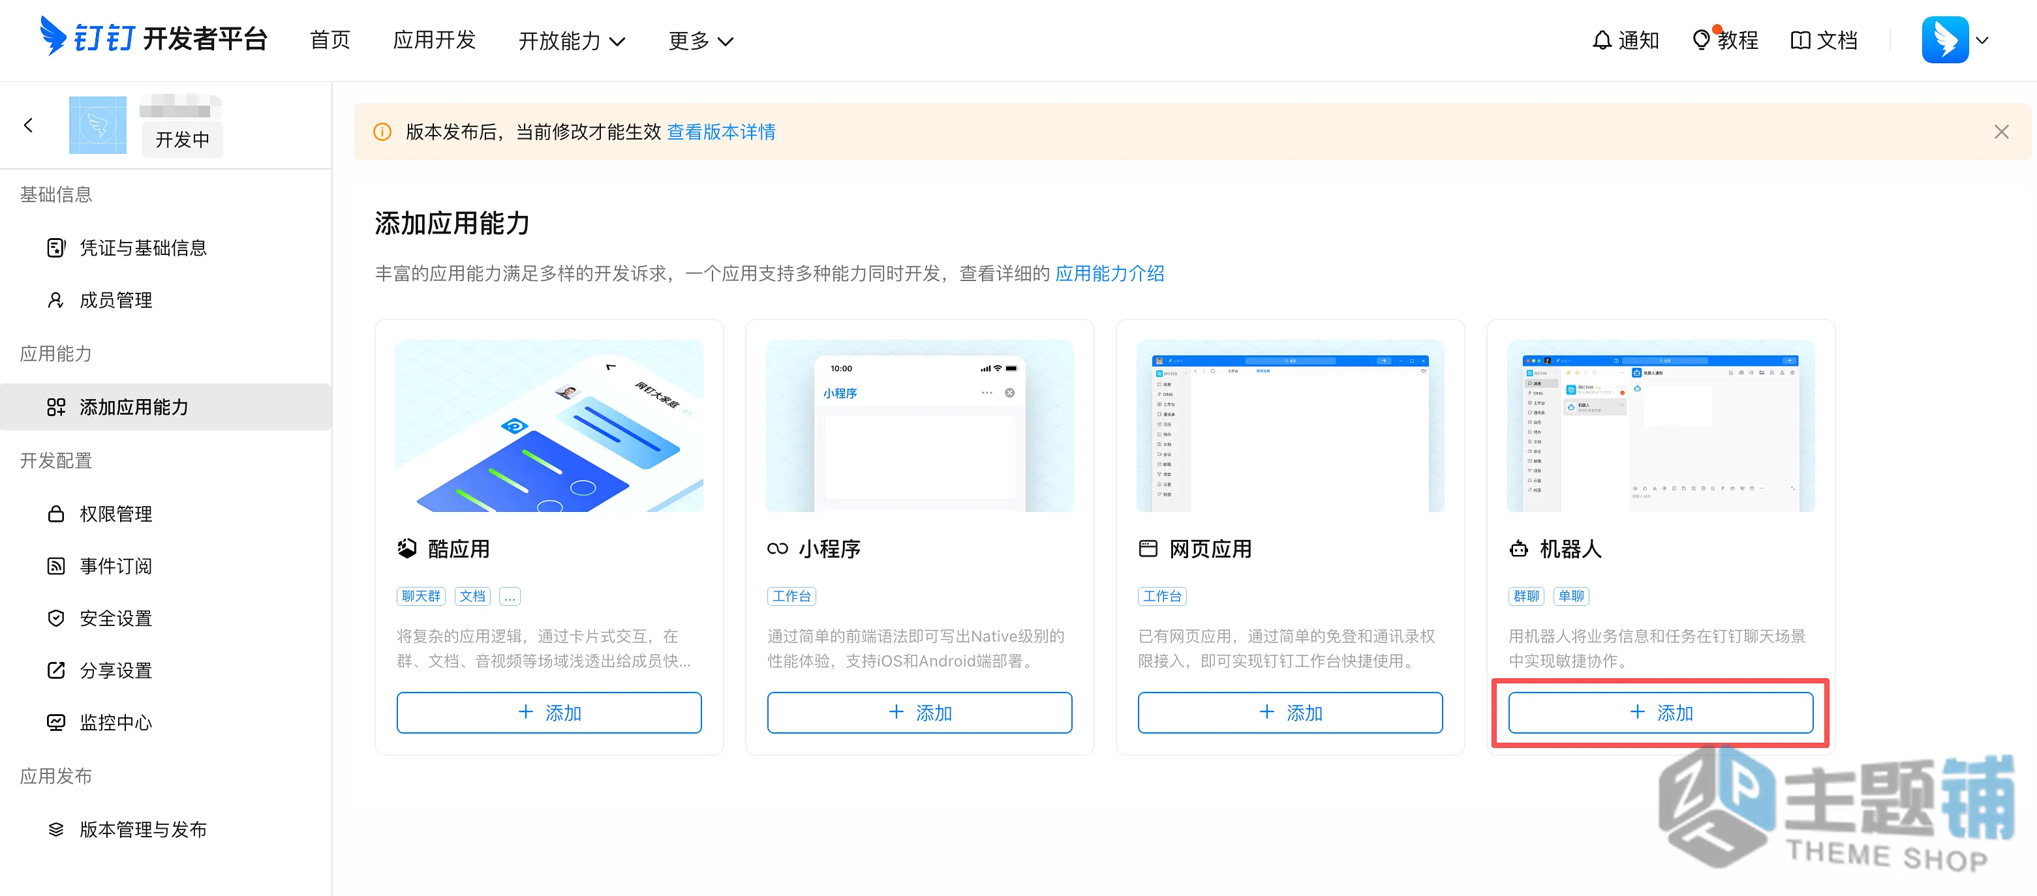Open the 应用能力介绍 link
Image resolution: width=2037 pixels, height=896 pixels.
pos(1109,273)
